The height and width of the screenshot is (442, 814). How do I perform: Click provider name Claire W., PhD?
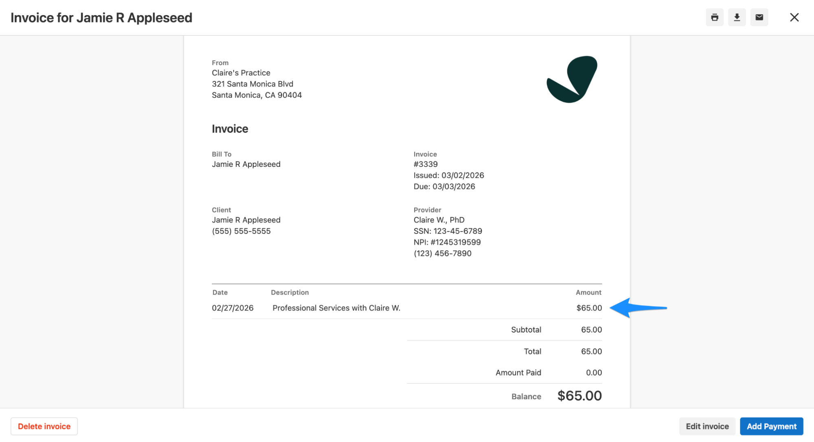point(439,220)
